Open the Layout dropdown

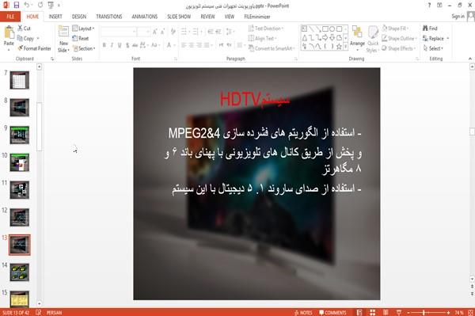[x=83, y=29]
